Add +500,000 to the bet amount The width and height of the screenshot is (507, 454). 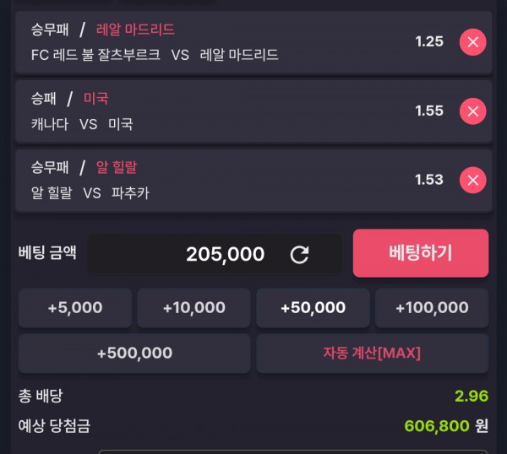point(134,354)
